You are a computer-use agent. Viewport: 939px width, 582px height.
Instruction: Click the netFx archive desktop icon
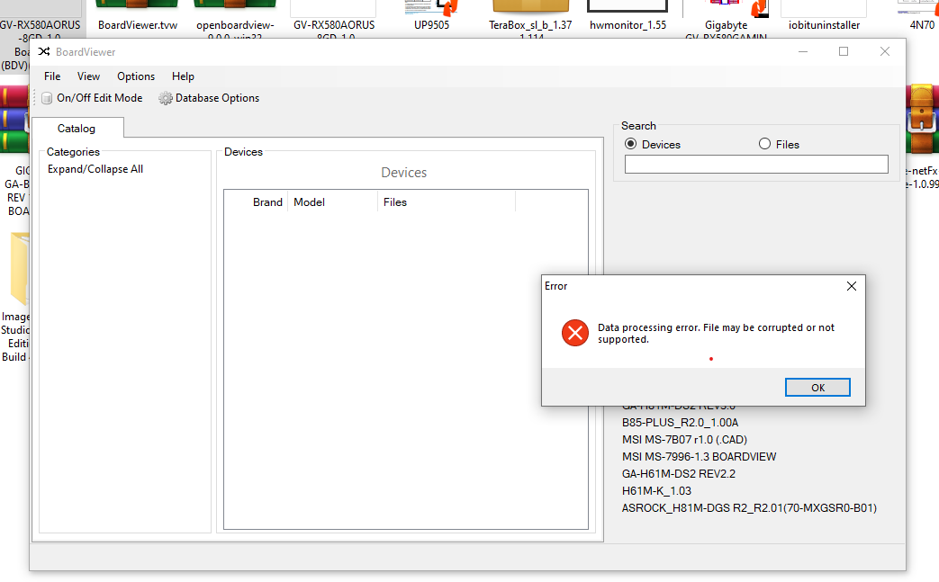pos(922,138)
